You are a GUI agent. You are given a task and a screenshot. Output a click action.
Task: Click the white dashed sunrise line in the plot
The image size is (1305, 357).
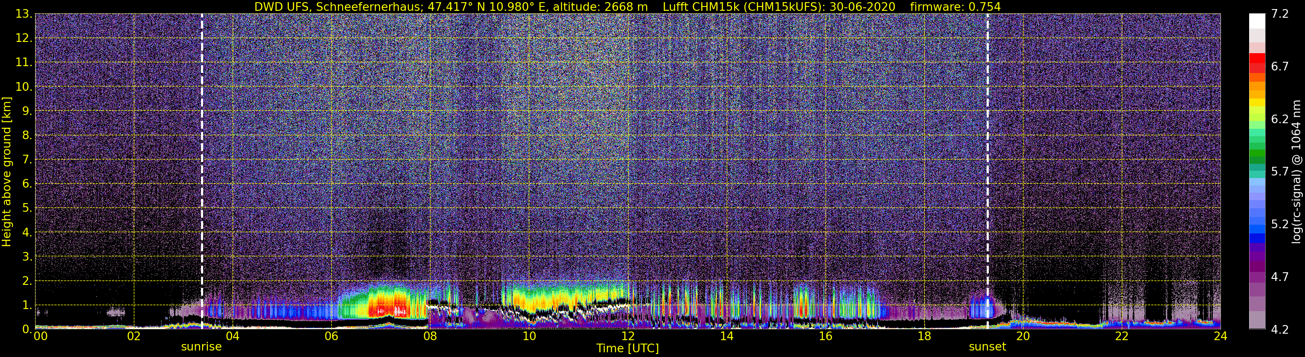click(202, 172)
